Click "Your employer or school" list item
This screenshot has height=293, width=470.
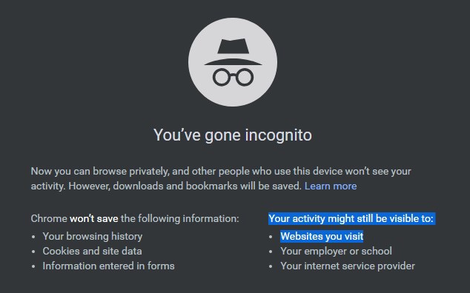pyautogui.click(x=336, y=251)
